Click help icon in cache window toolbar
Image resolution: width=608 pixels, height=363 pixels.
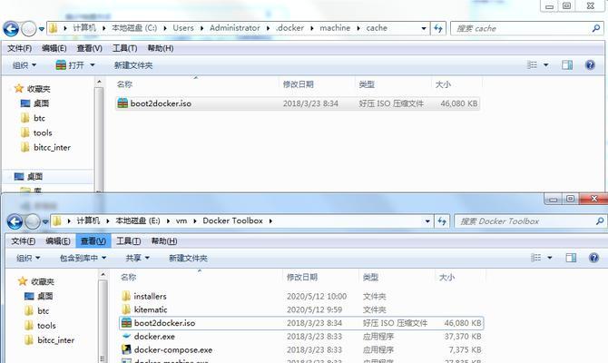pos(590,64)
